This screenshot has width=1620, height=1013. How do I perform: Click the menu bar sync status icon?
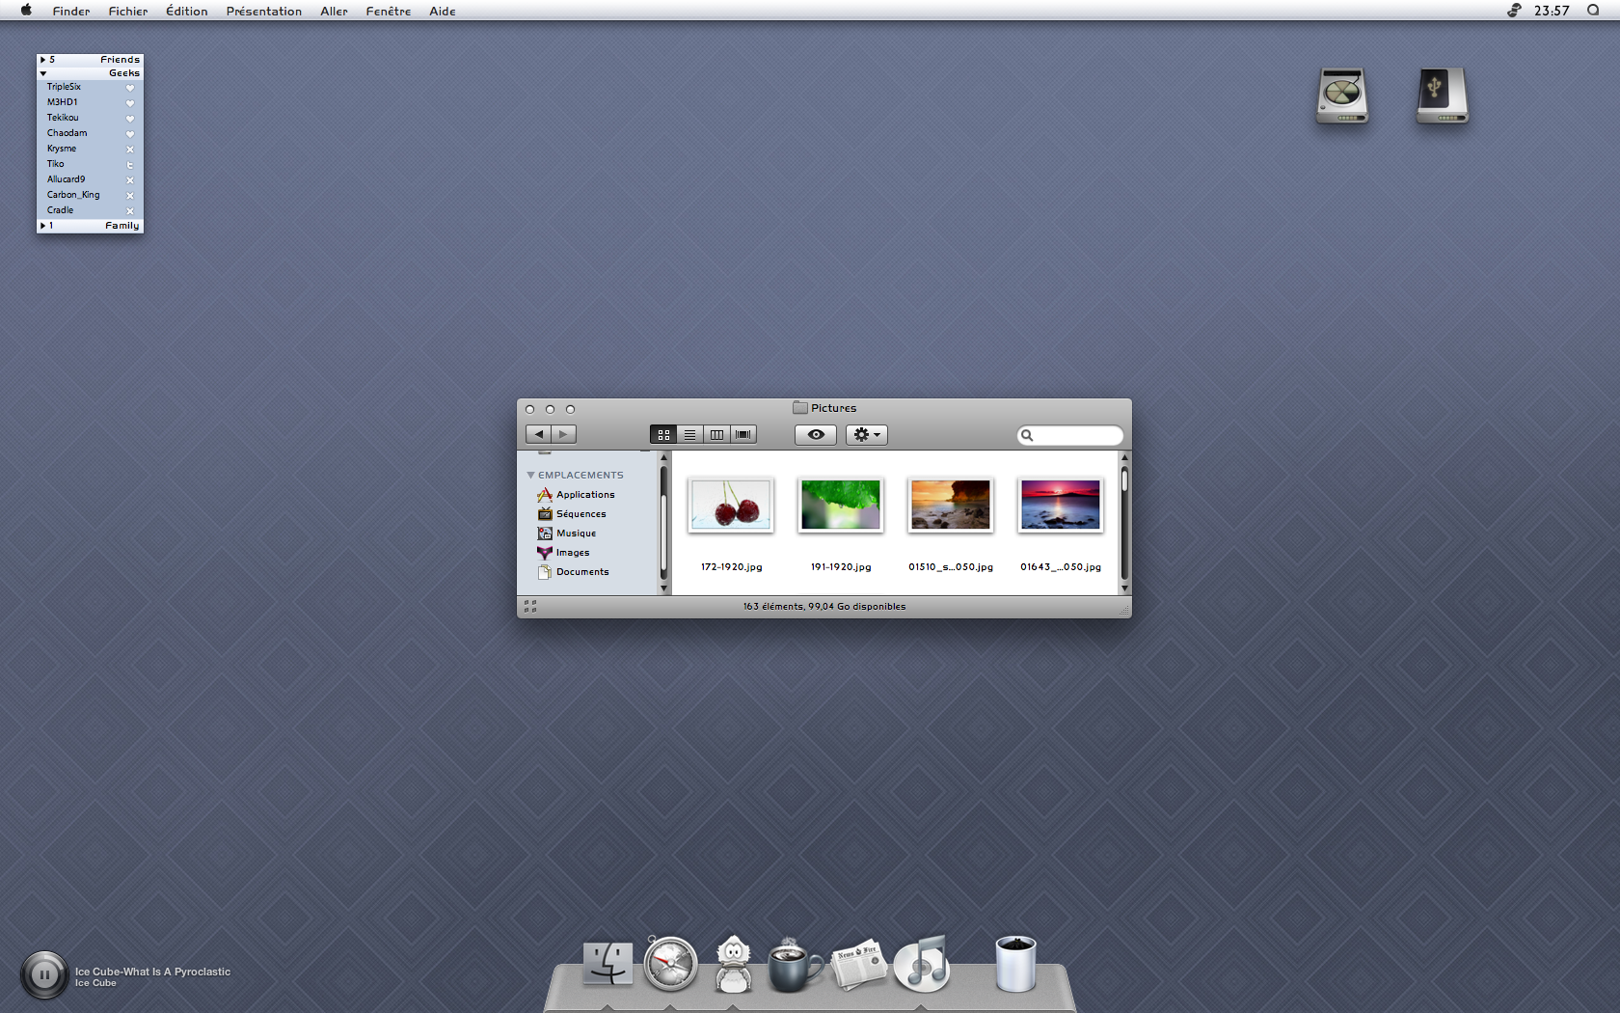(1514, 11)
